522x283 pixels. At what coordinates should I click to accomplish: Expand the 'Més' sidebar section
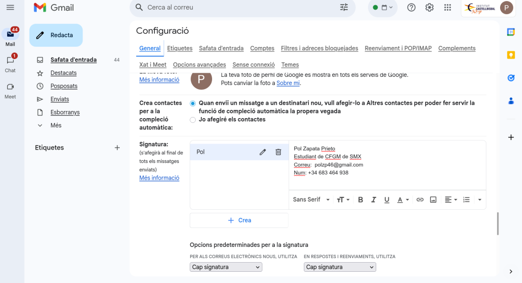[56, 125]
